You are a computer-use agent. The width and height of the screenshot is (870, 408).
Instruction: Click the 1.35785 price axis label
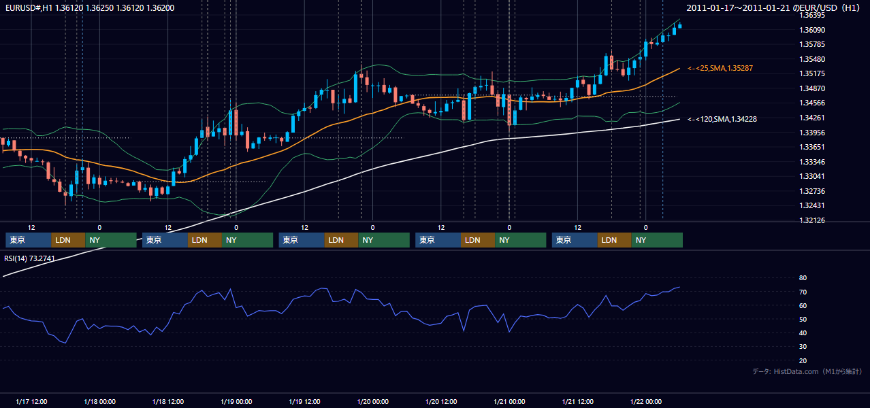811,45
